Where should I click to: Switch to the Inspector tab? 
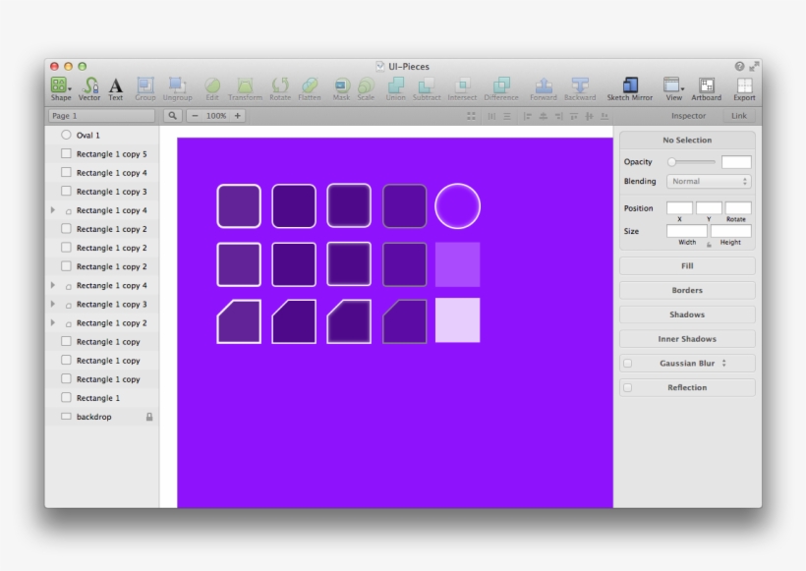tap(691, 115)
